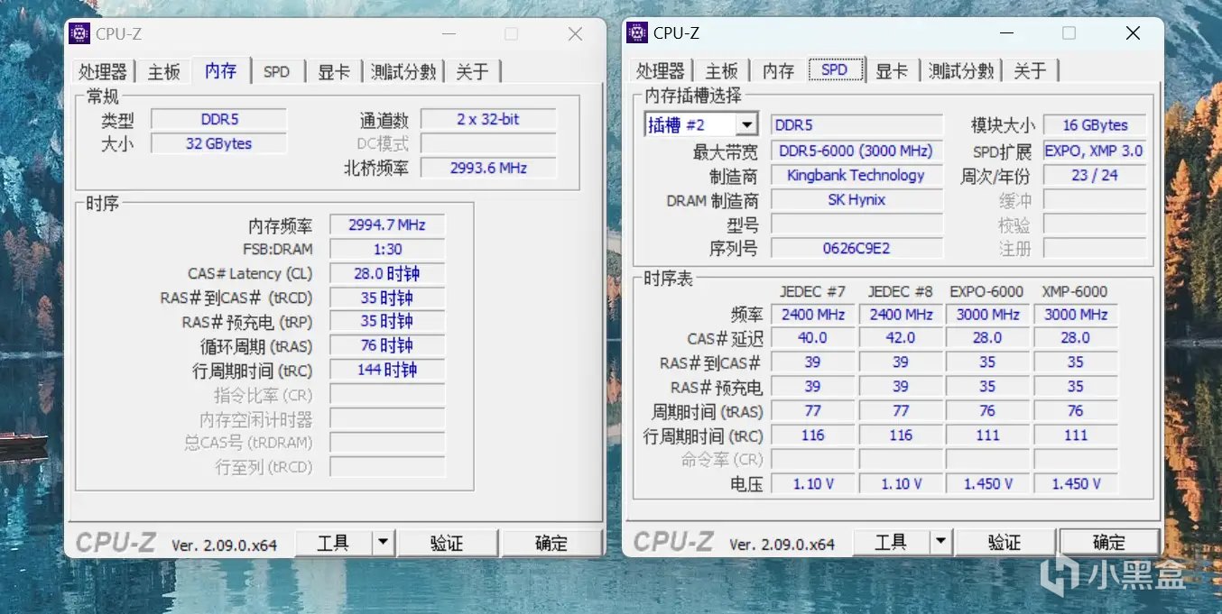The height and width of the screenshot is (614, 1222).
Task: Click the Kingbank Technology manufacturer field
Action: (856, 175)
